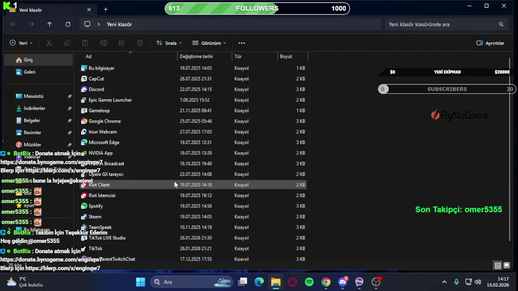
Task: Open Microsoft Edge from the taskbar
Action: [259, 282]
